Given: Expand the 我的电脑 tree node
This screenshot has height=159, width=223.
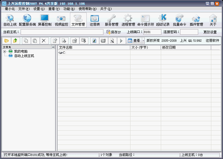Looking at the screenshot, I should click(5, 51).
